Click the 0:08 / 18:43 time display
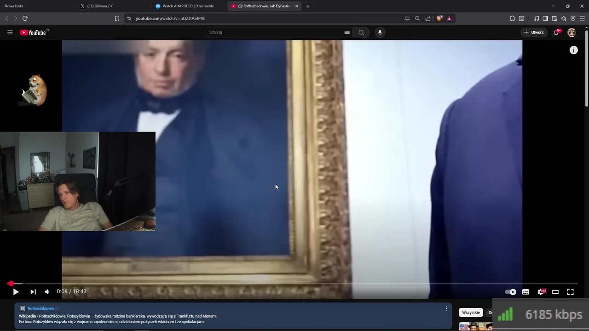 71,291
